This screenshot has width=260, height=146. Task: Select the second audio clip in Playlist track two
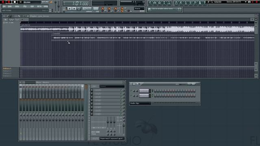pos(153,38)
